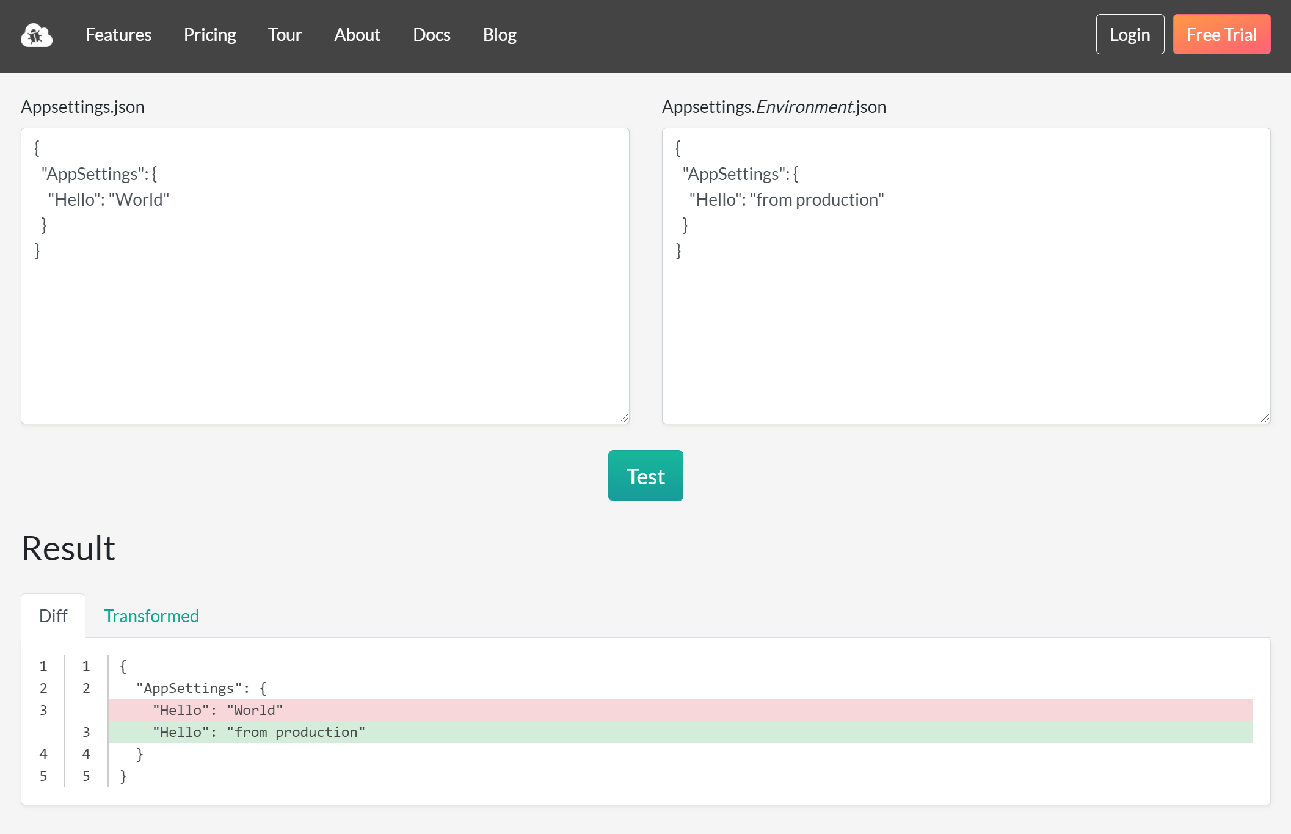This screenshot has width=1291, height=834.
Task: Open the About page
Action: click(357, 35)
